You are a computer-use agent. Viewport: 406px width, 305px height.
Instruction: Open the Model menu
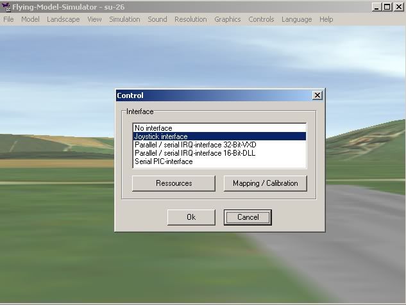[30, 19]
